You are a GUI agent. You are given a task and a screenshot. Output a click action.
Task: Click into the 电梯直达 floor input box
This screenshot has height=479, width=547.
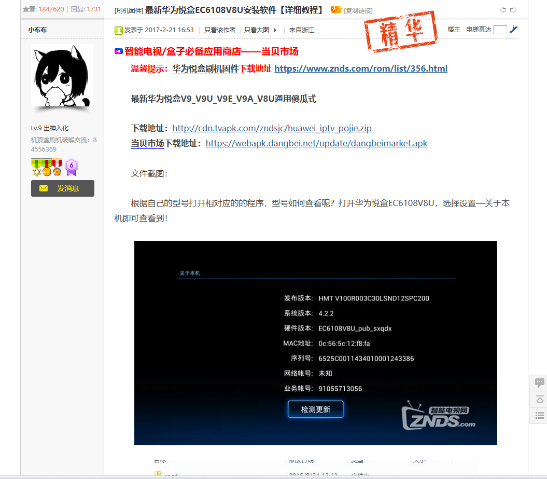pos(500,30)
